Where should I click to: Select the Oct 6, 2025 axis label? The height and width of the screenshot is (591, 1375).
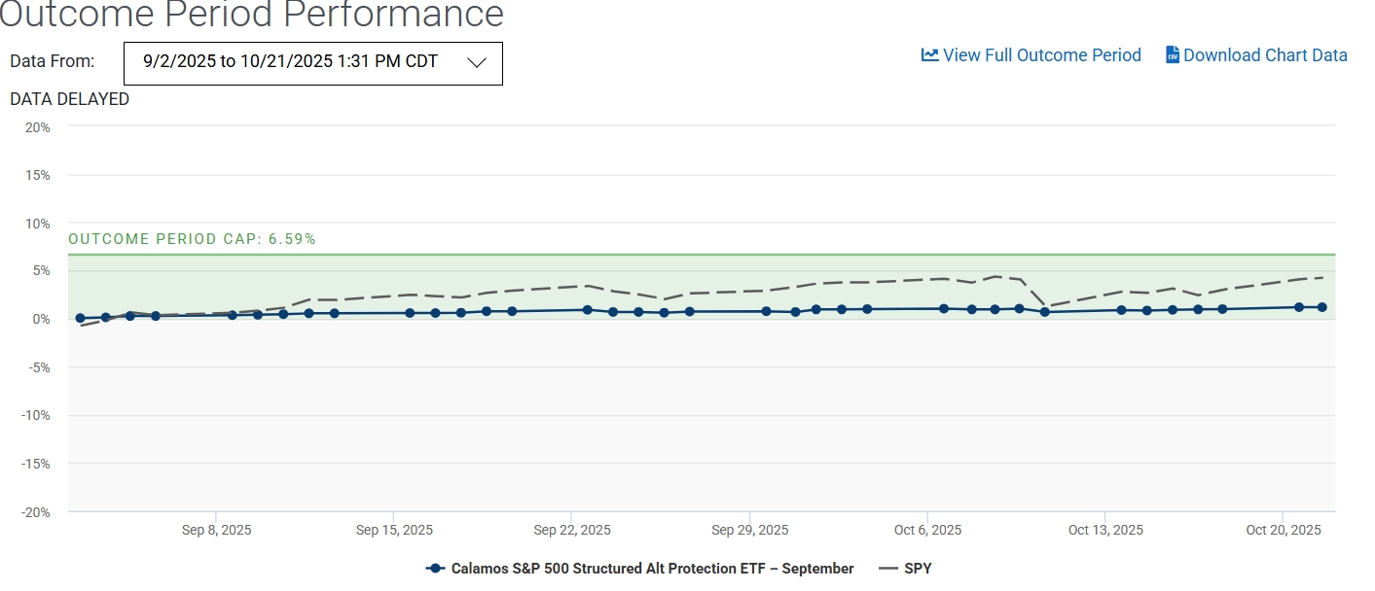click(927, 530)
